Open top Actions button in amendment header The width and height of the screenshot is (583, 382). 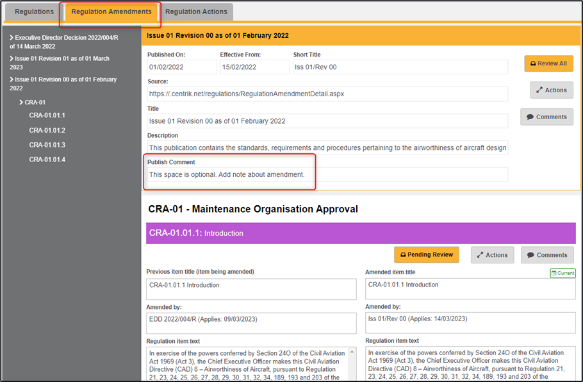point(551,90)
